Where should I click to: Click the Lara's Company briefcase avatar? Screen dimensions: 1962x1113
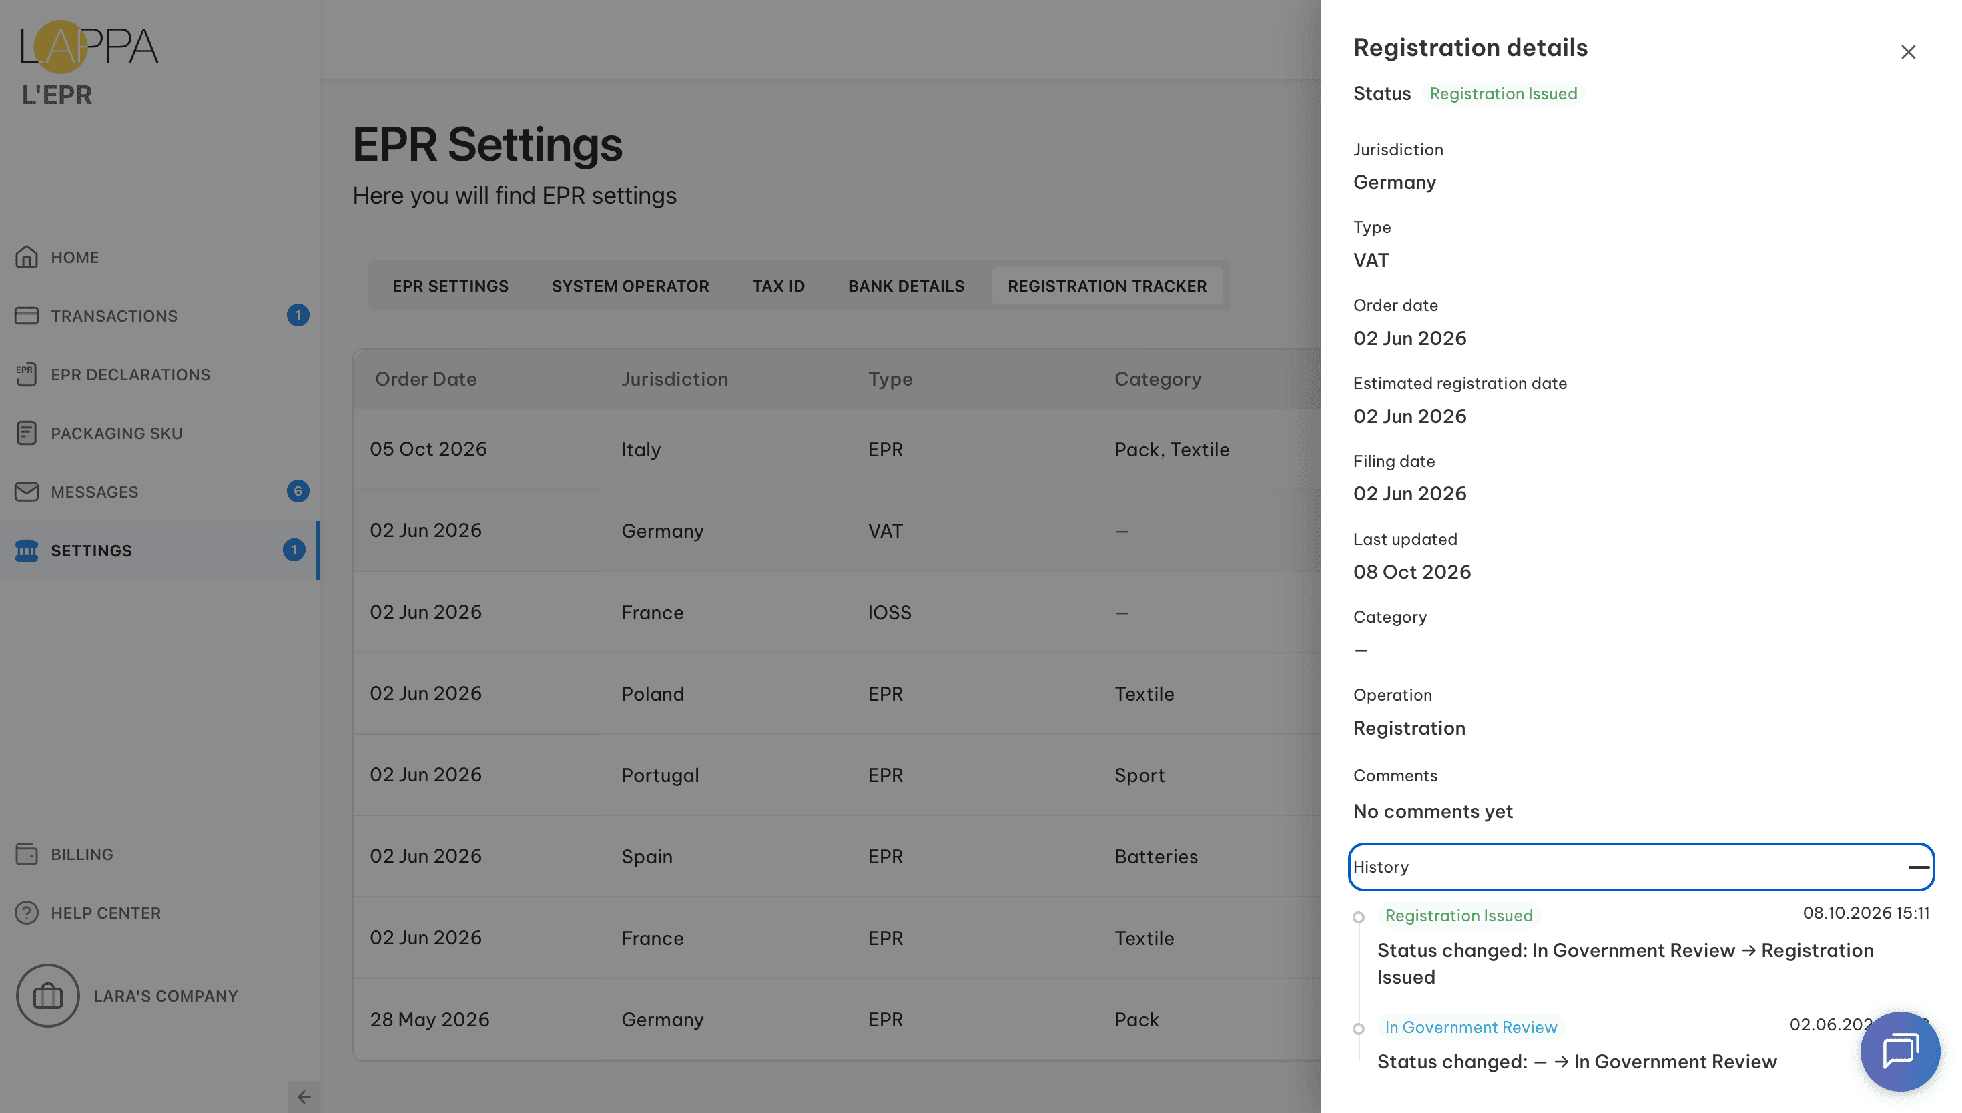(x=48, y=996)
